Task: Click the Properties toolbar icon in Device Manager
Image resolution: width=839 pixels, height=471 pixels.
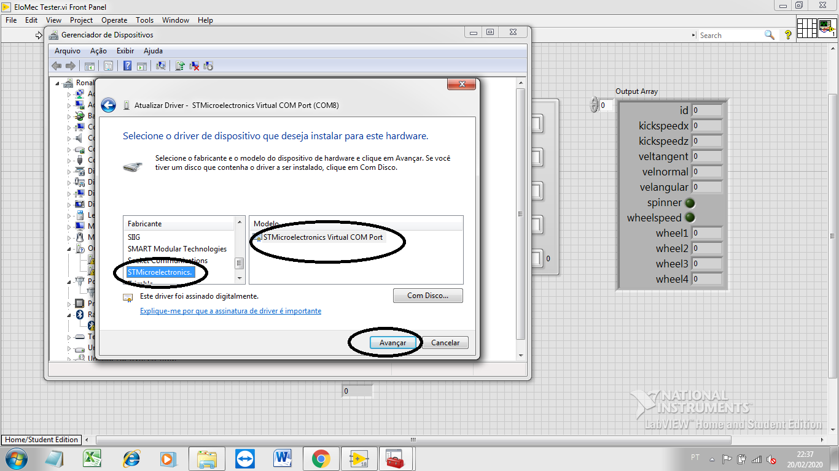Action: click(x=108, y=66)
